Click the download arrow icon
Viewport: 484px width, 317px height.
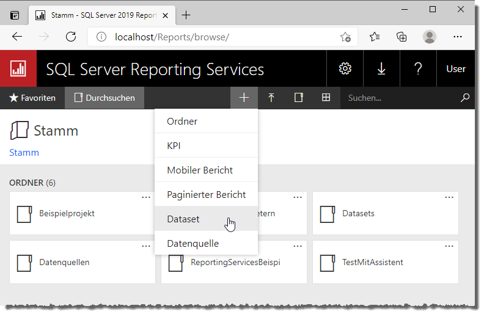[381, 69]
